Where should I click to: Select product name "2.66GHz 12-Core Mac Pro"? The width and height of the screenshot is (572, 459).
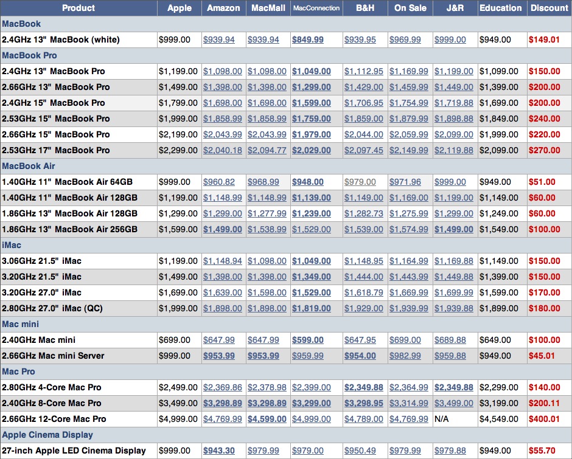tap(54, 419)
